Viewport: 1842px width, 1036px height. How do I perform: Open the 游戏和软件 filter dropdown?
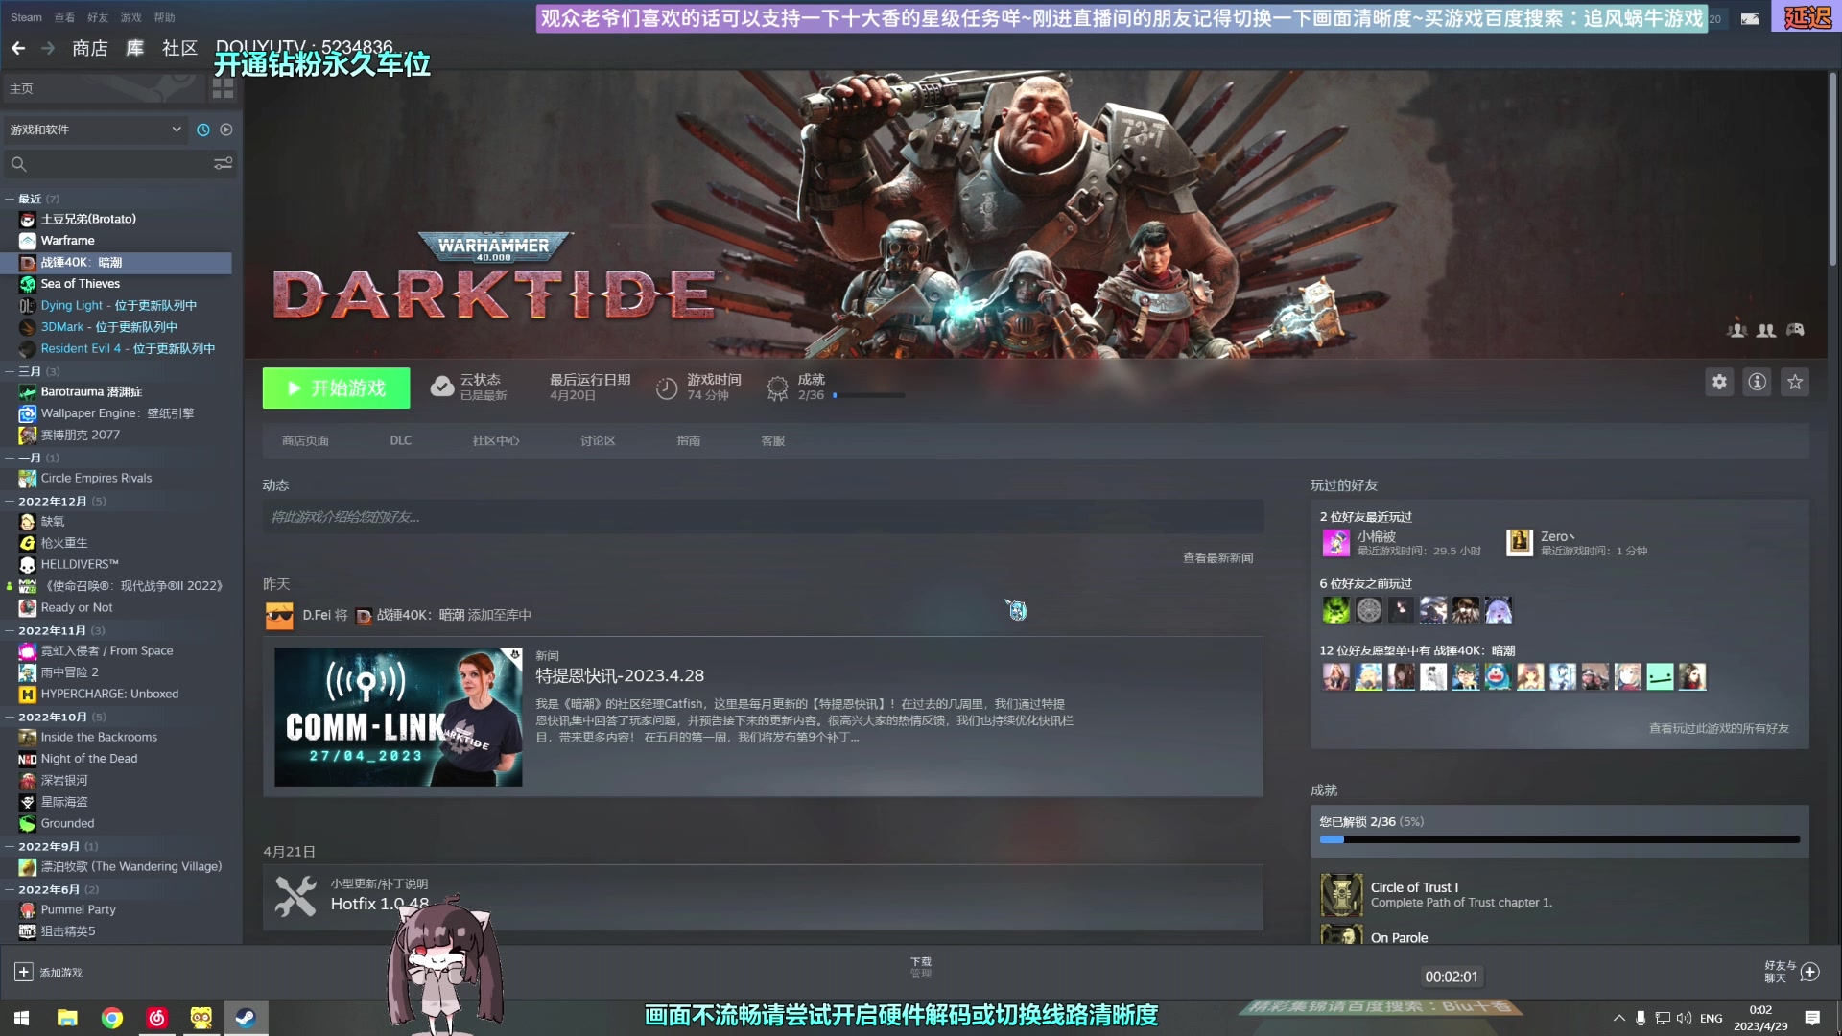coord(93,129)
